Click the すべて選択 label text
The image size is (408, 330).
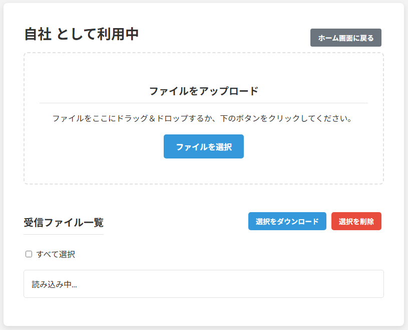pos(56,254)
